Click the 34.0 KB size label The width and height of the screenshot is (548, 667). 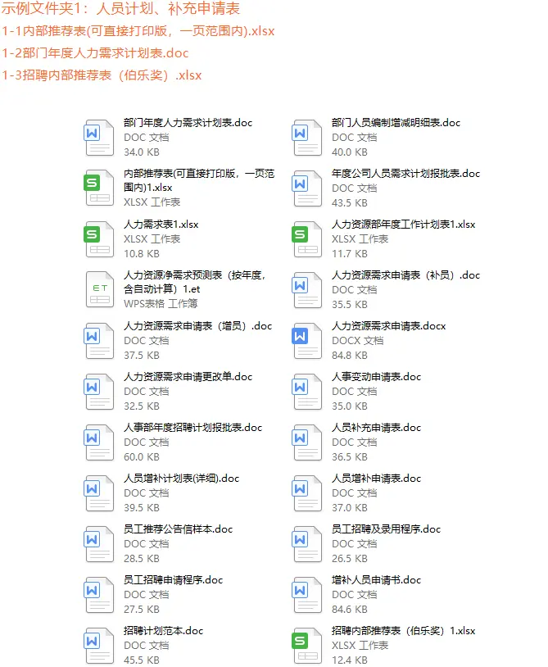tap(142, 152)
